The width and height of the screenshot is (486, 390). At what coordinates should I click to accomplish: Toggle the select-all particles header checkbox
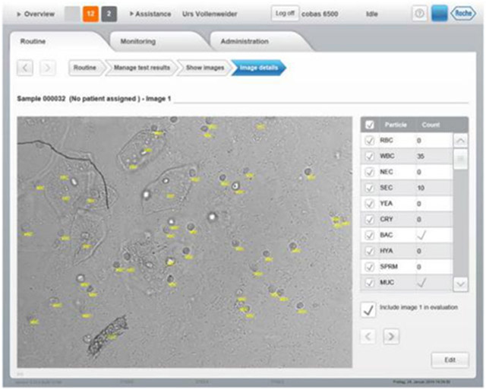pyautogui.click(x=370, y=125)
